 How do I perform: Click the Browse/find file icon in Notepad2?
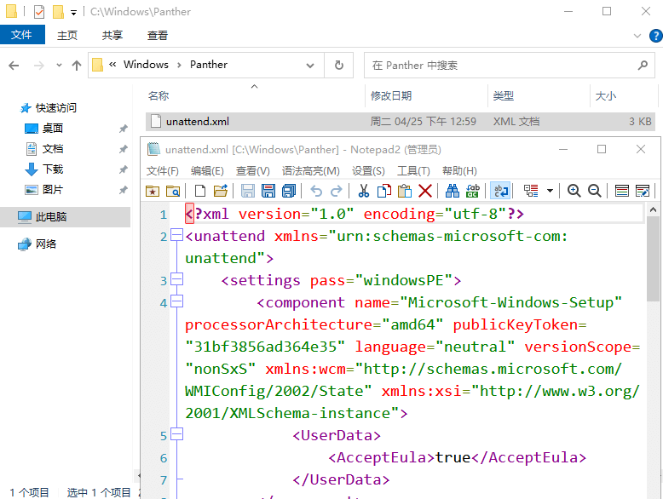click(x=172, y=191)
